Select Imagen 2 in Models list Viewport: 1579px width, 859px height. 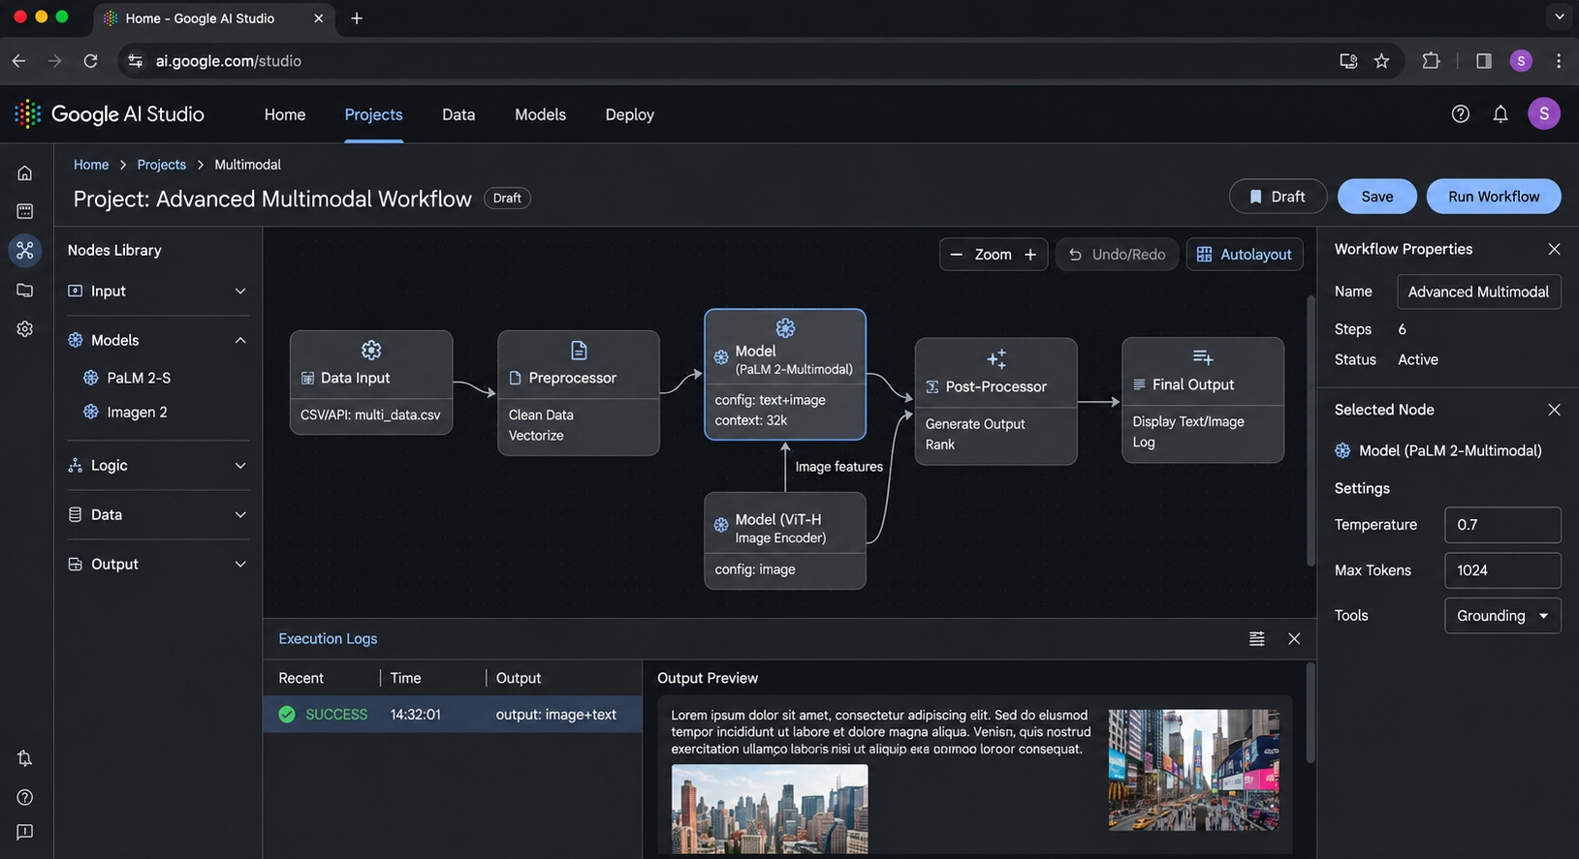pos(137,412)
